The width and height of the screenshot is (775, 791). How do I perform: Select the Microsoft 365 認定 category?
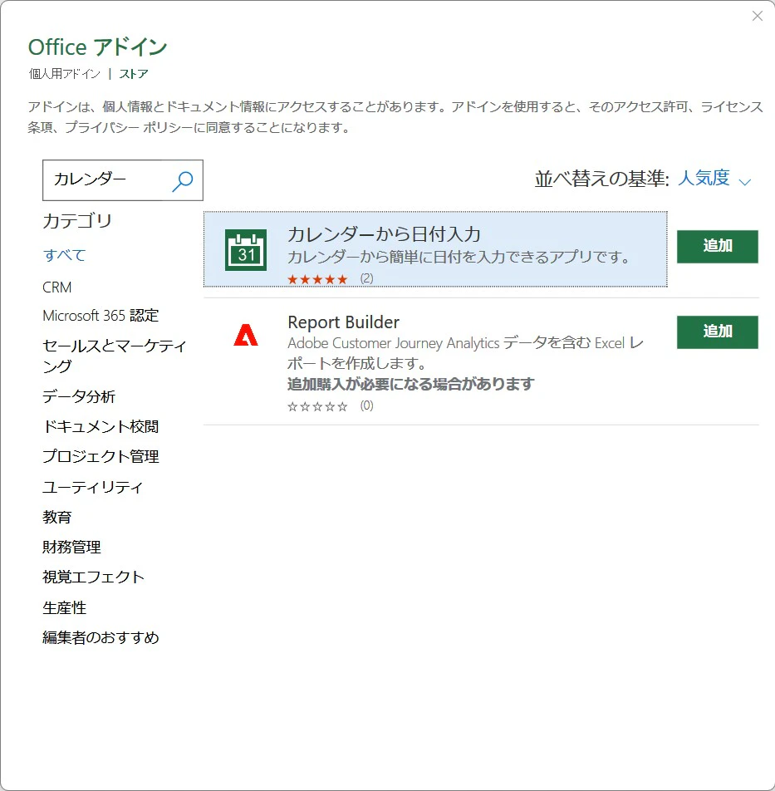[x=101, y=316]
